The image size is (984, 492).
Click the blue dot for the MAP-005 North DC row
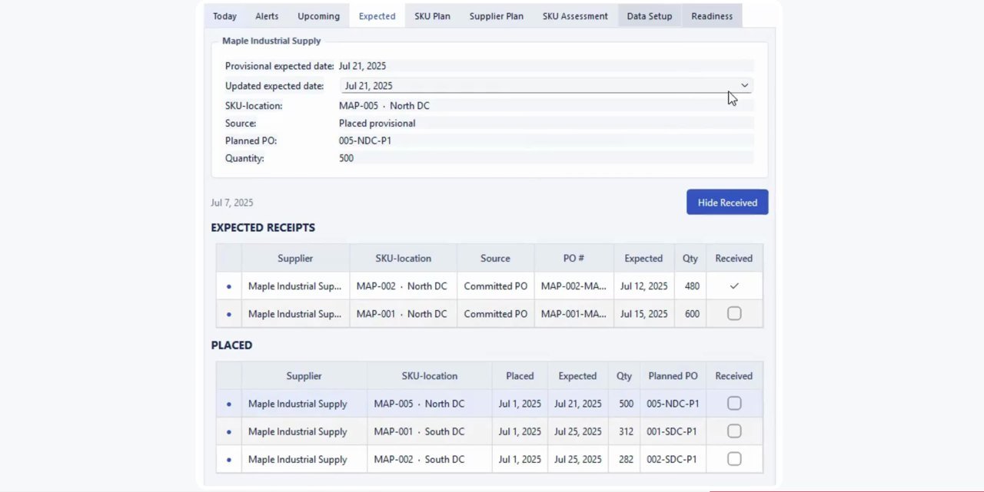click(x=229, y=404)
